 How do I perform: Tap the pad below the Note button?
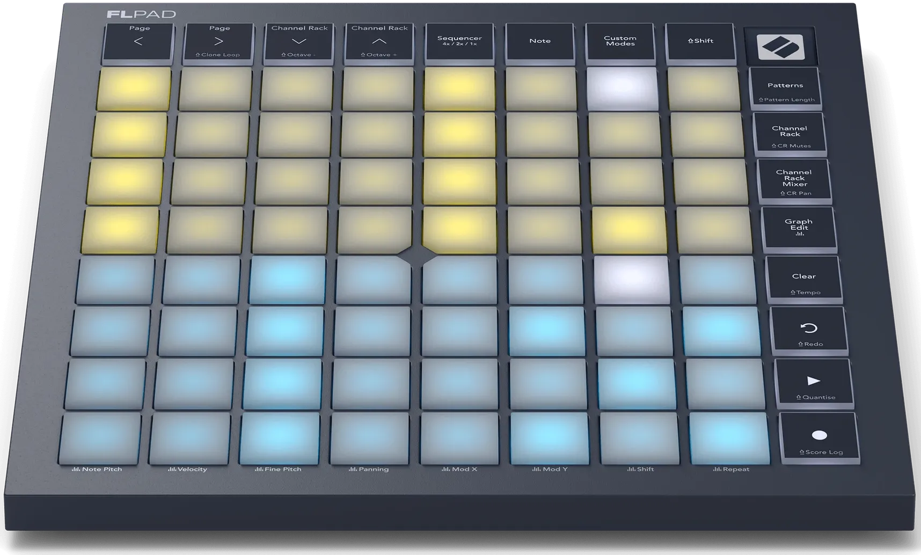coord(540,89)
